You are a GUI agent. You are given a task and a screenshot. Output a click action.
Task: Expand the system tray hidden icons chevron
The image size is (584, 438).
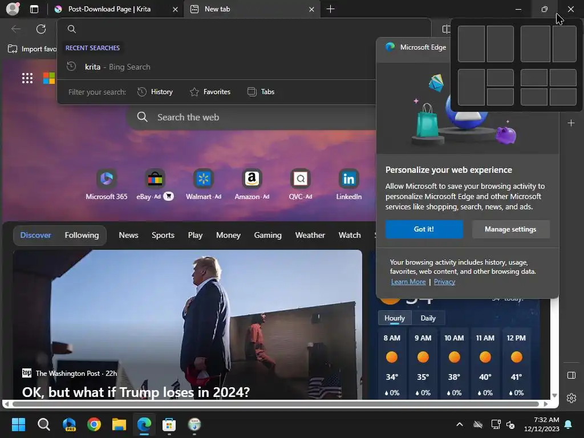tap(460, 424)
